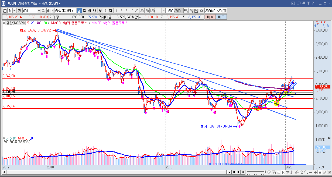Pin the window with pushpin icon
The height and width of the screenshot is (177, 332).
point(303,3)
